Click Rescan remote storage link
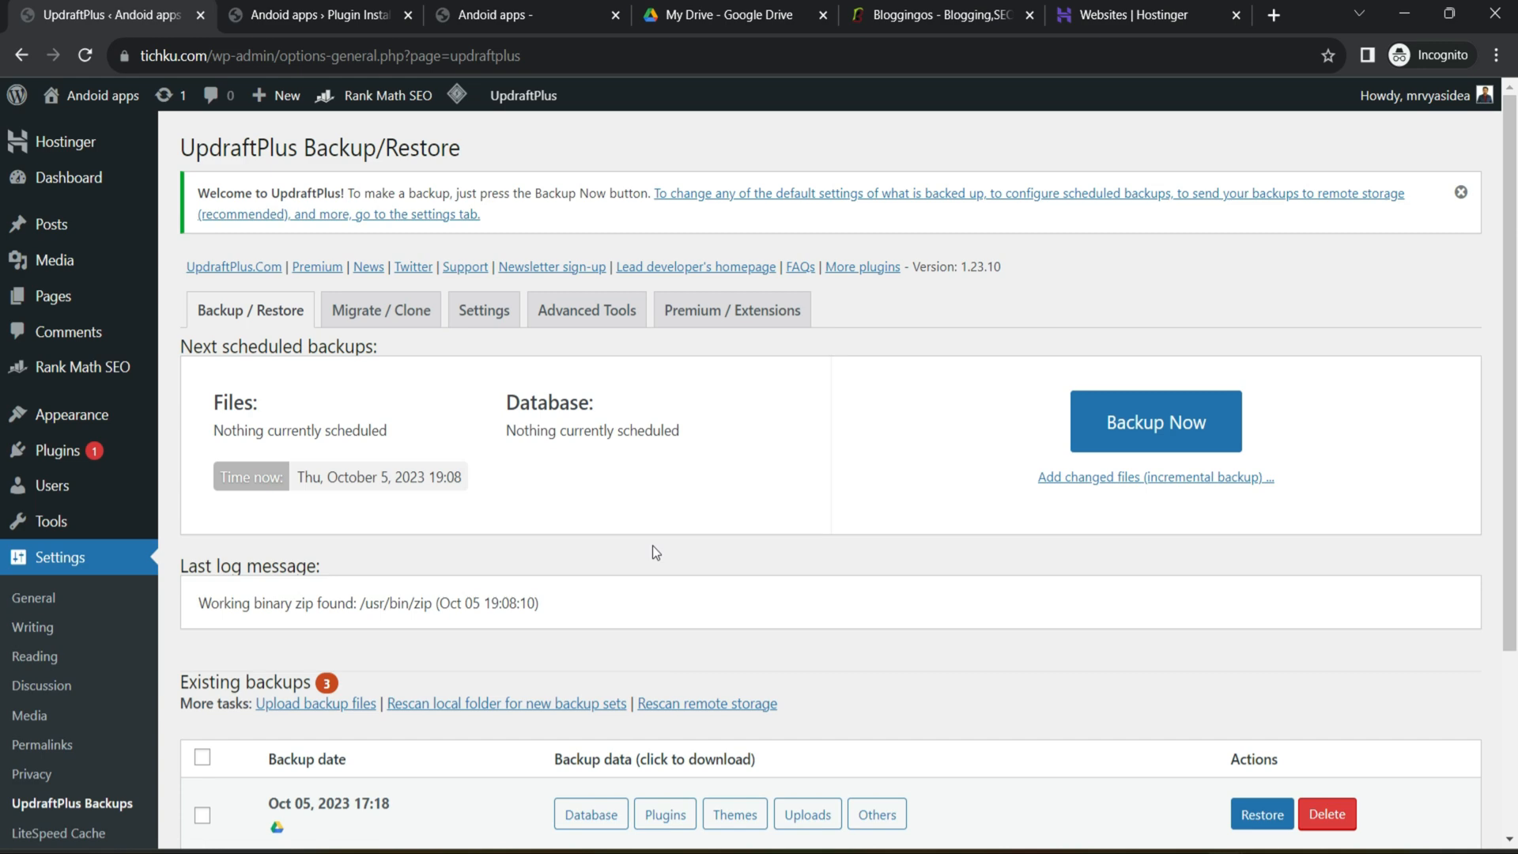The image size is (1518, 854). point(707,704)
